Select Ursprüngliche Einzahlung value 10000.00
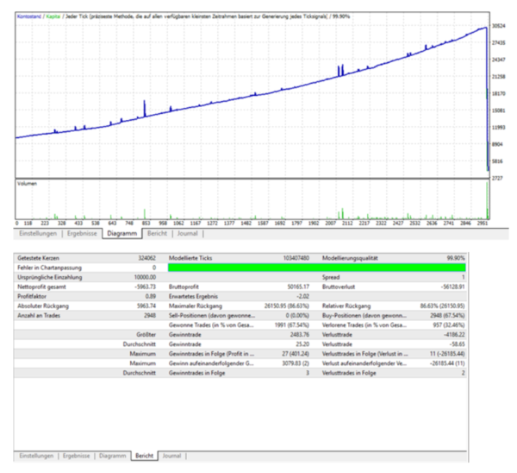Image resolution: width=517 pixels, height=473 pixels. coord(145,277)
